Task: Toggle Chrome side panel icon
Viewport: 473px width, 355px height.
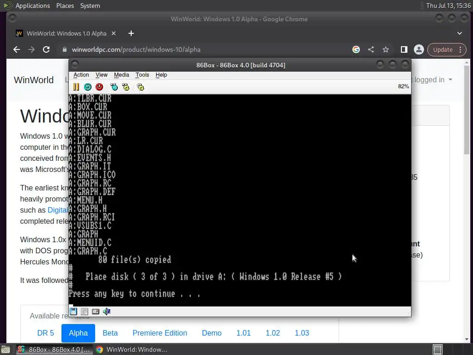Action: pyautogui.click(x=404, y=49)
